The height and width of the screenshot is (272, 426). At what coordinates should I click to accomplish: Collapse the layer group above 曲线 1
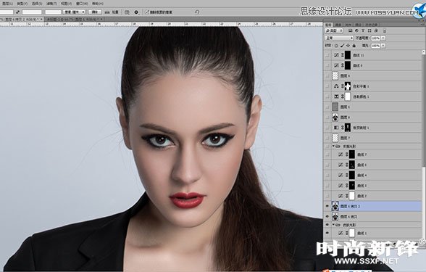333,225
